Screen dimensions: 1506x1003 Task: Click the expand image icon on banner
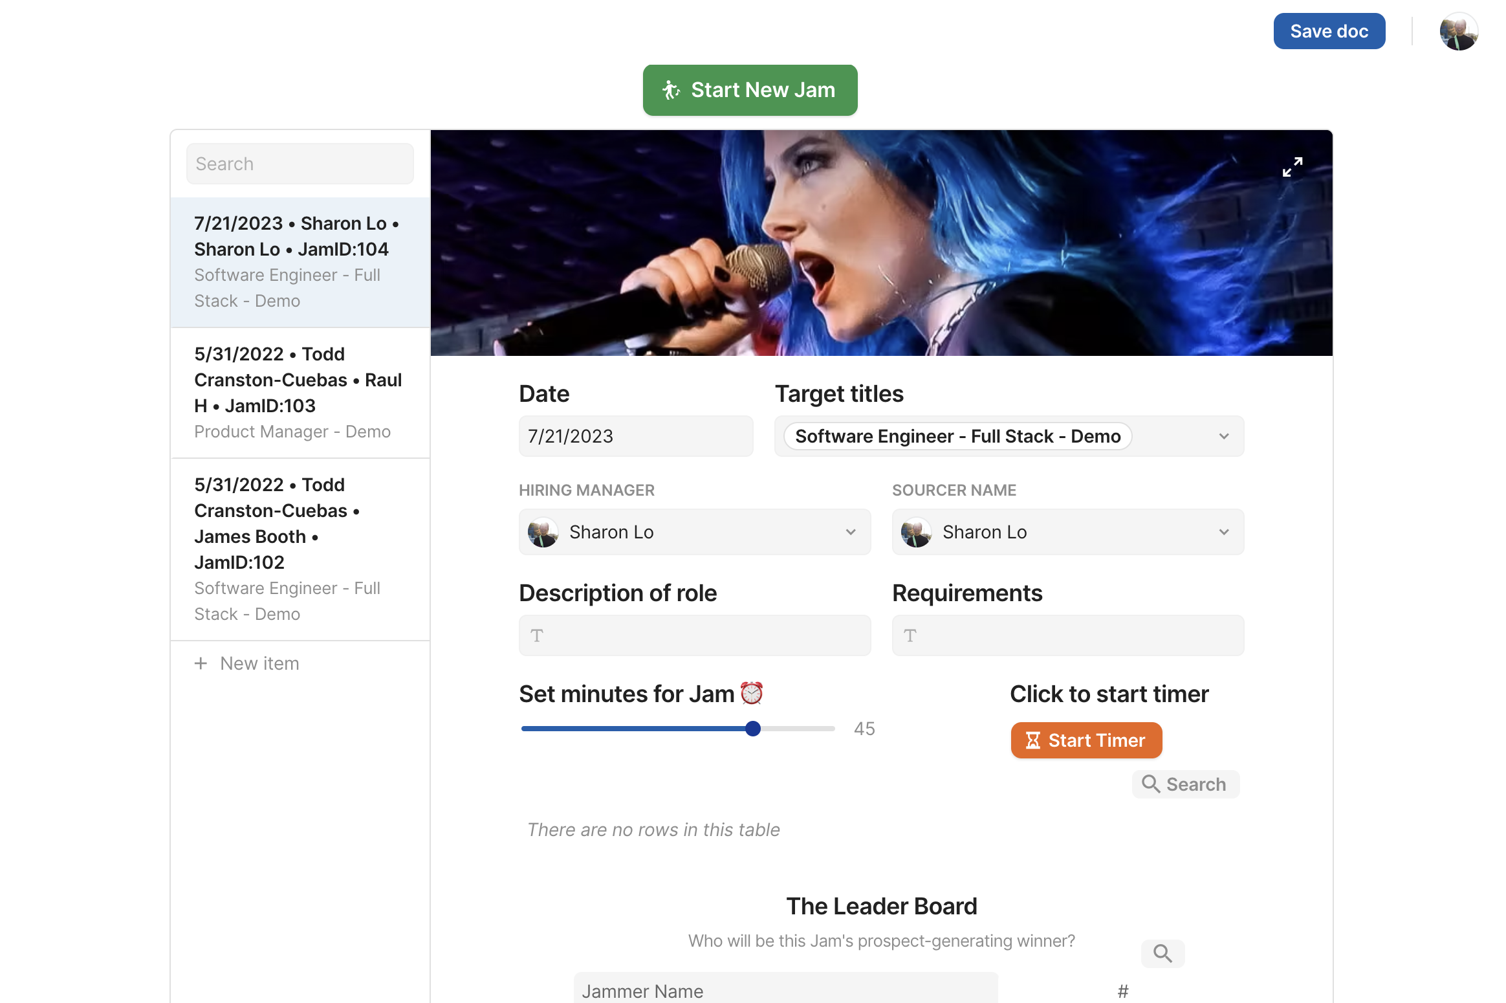pos(1292,167)
